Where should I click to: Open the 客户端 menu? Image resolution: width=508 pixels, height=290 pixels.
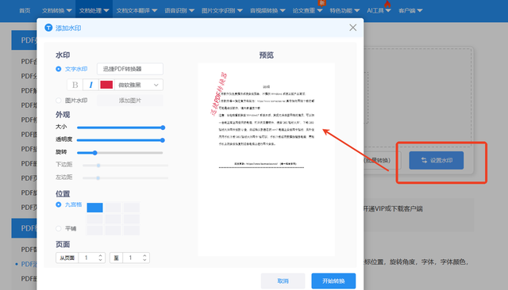tap(410, 10)
